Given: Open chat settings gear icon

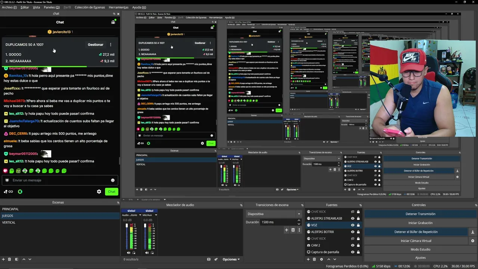Looking at the screenshot, I should pos(99,192).
